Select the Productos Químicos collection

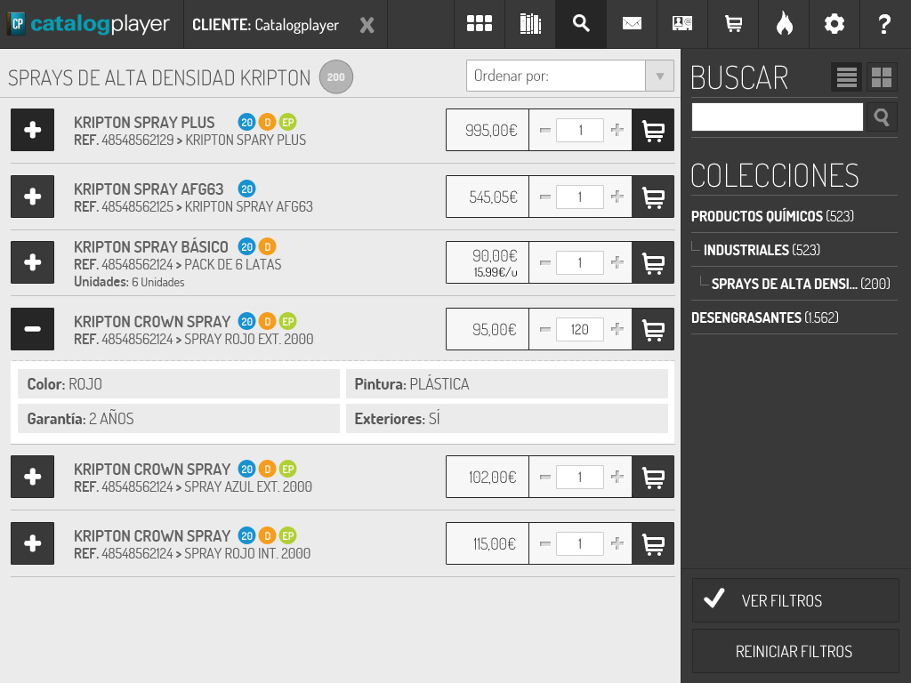772,216
